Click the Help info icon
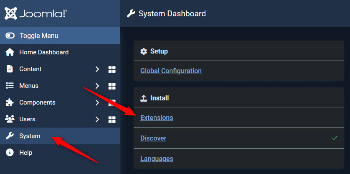This screenshot has width=350, height=174. [x=10, y=153]
